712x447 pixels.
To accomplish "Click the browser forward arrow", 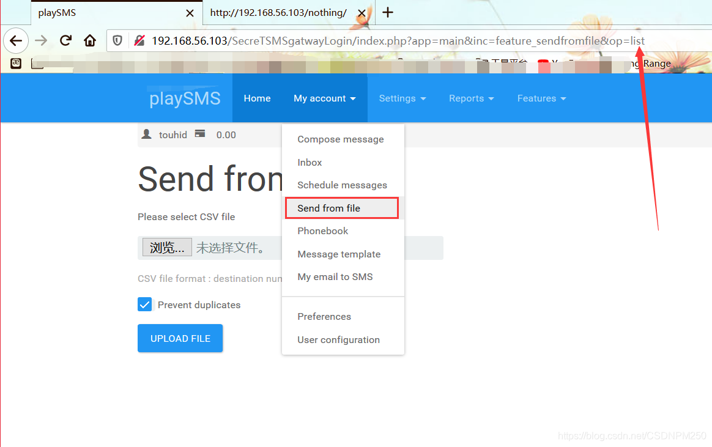I will pos(42,41).
